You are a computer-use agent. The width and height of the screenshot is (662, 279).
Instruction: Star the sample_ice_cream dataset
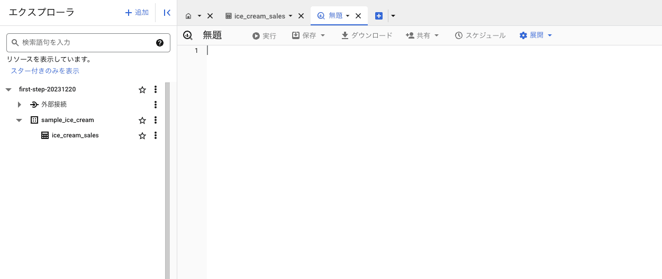142,120
